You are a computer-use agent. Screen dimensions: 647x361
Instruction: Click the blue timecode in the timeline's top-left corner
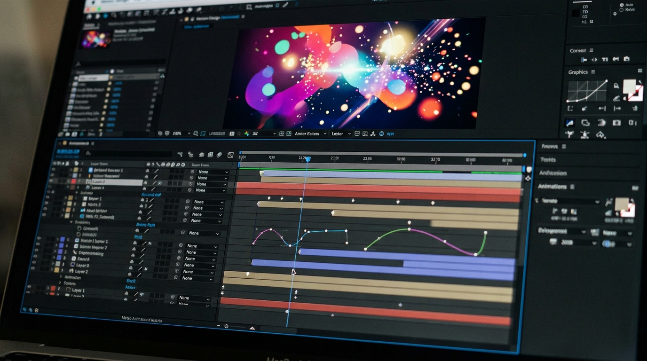[68, 151]
